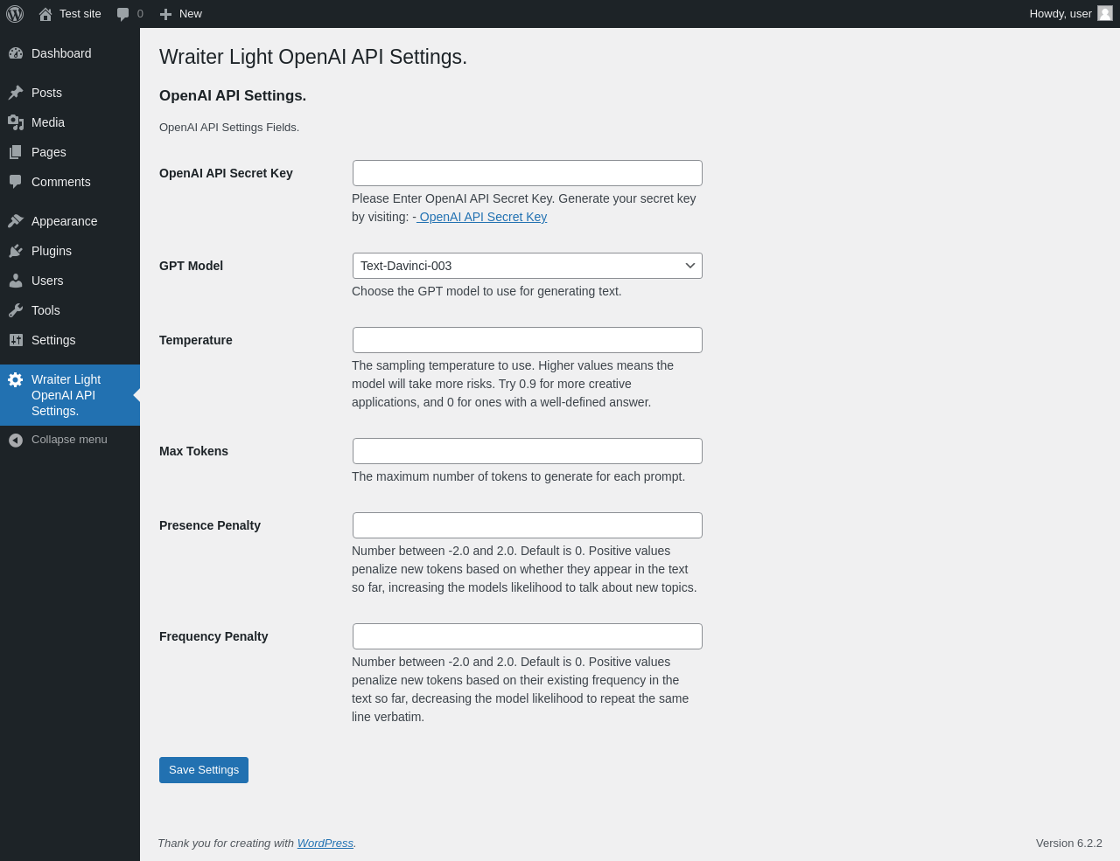The image size is (1120, 861).
Task: Select Wraiter Light OpenAI API Settings menu
Action: 70,395
